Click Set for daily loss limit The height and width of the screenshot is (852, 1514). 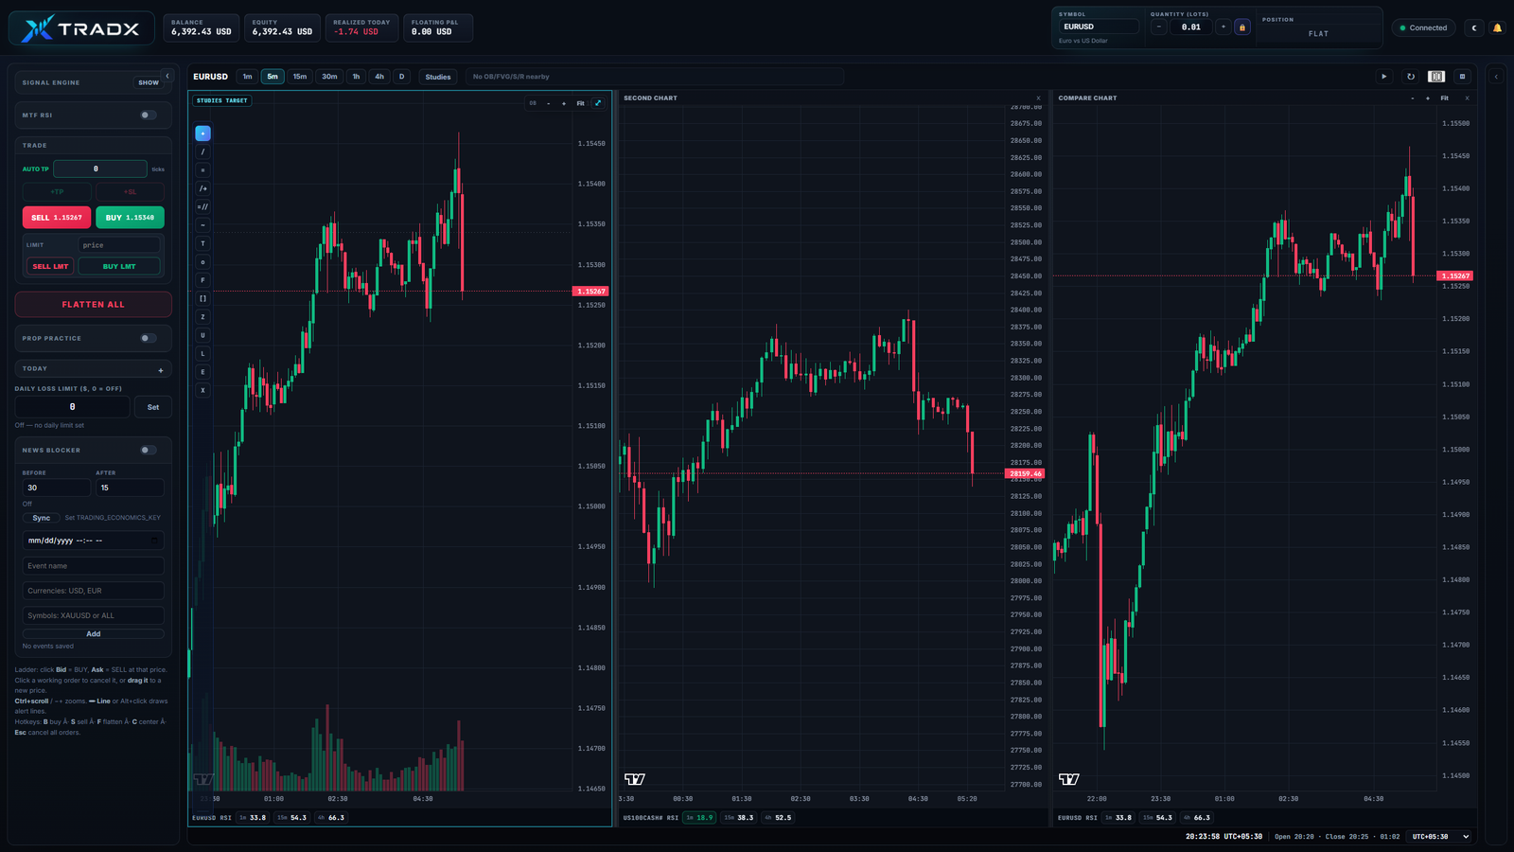153,407
